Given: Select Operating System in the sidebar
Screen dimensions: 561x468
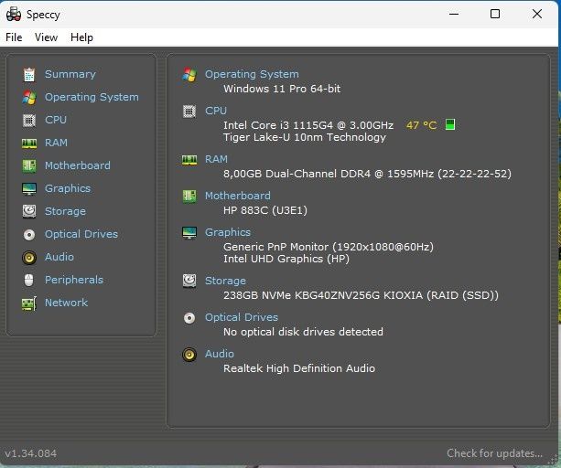Looking at the screenshot, I should [x=92, y=97].
